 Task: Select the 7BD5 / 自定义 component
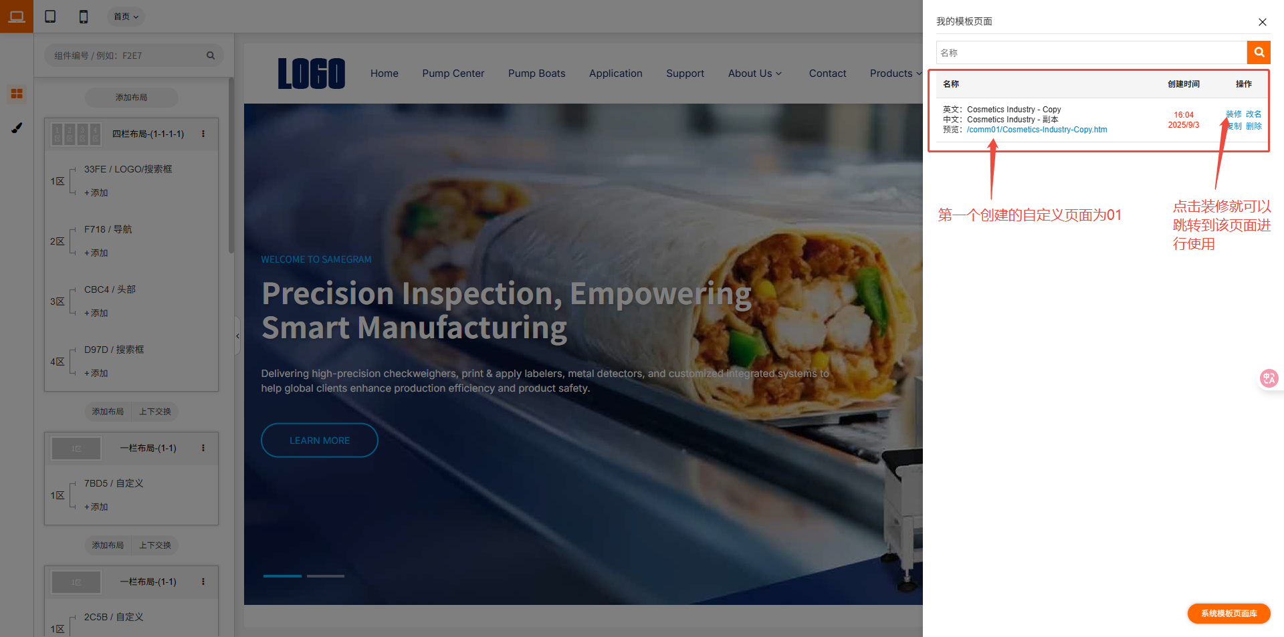click(x=114, y=483)
